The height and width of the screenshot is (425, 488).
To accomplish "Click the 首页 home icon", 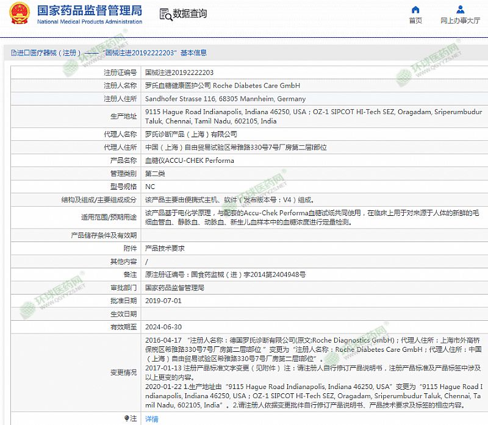I will click(415, 10).
